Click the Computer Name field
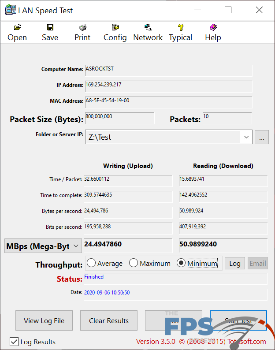This screenshot has width=275, height=350. 168,71
